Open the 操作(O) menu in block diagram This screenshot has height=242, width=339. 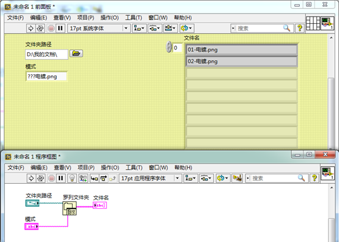point(110,168)
